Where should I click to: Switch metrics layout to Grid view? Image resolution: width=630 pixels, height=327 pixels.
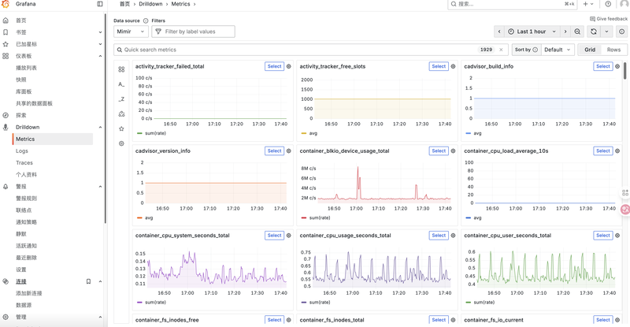[590, 50]
